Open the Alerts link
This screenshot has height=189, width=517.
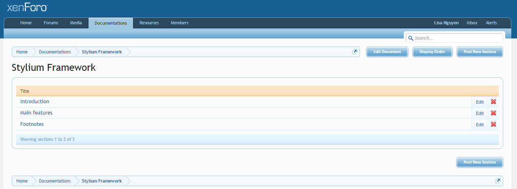click(x=491, y=23)
